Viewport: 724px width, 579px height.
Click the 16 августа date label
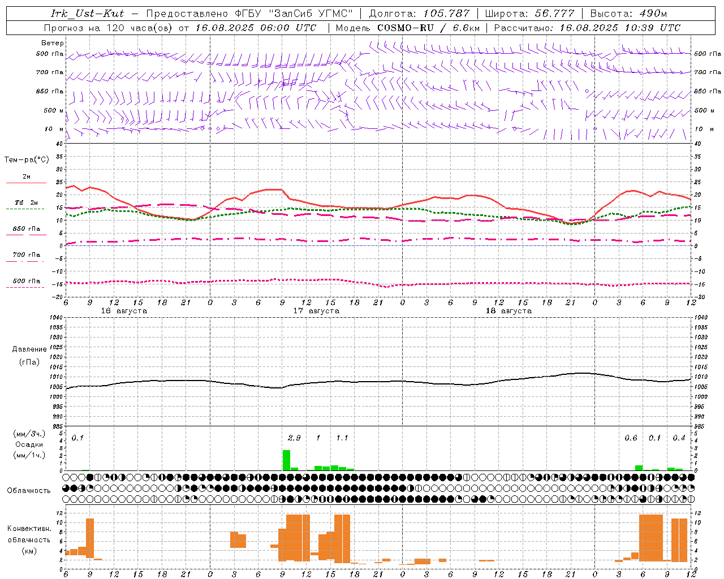pyautogui.click(x=124, y=311)
